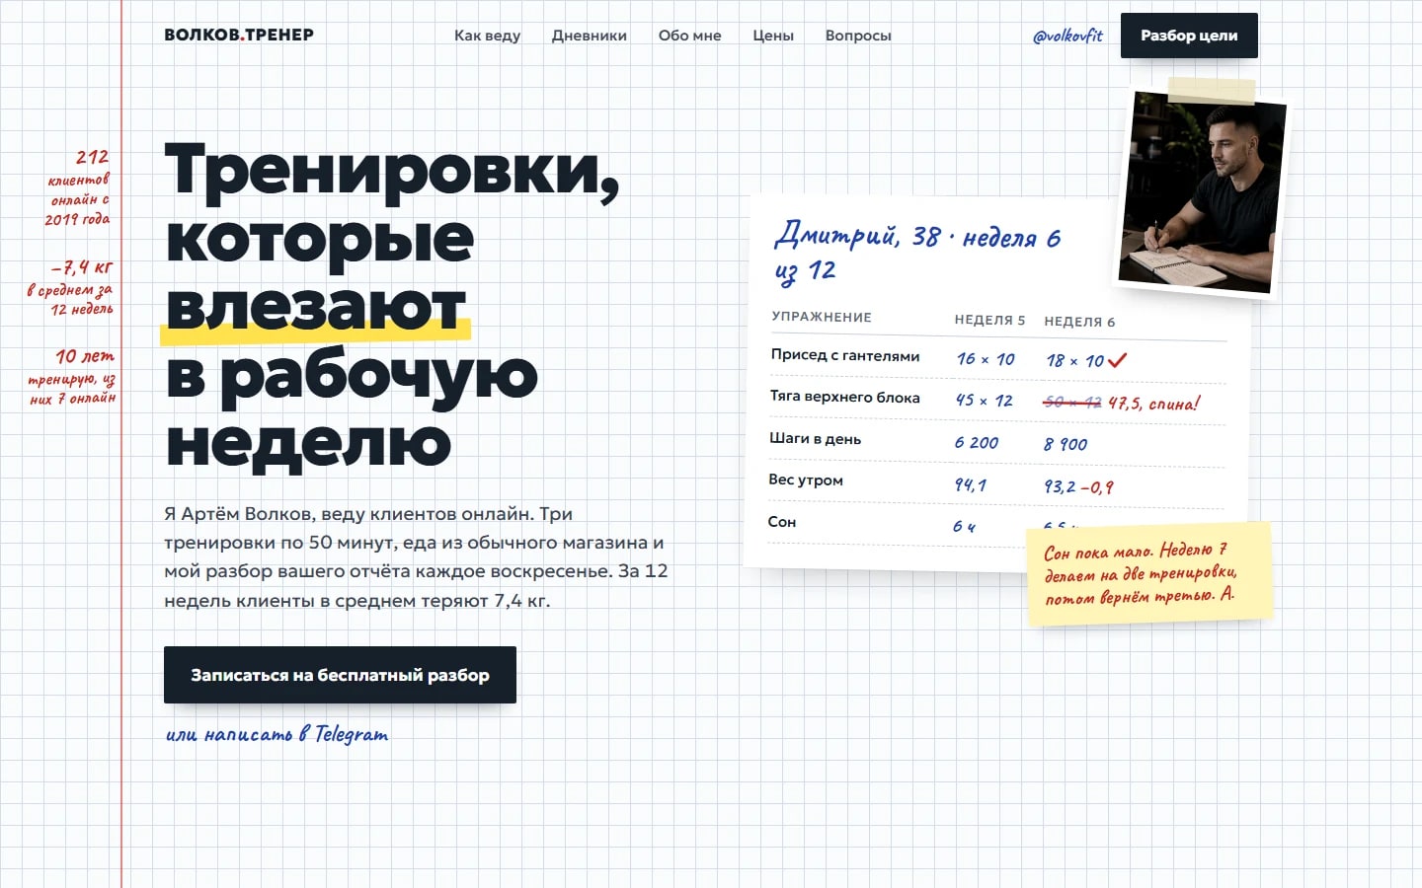The image size is (1422, 888).
Task: Select the Тяга верхнего блока row label
Action: (x=845, y=397)
